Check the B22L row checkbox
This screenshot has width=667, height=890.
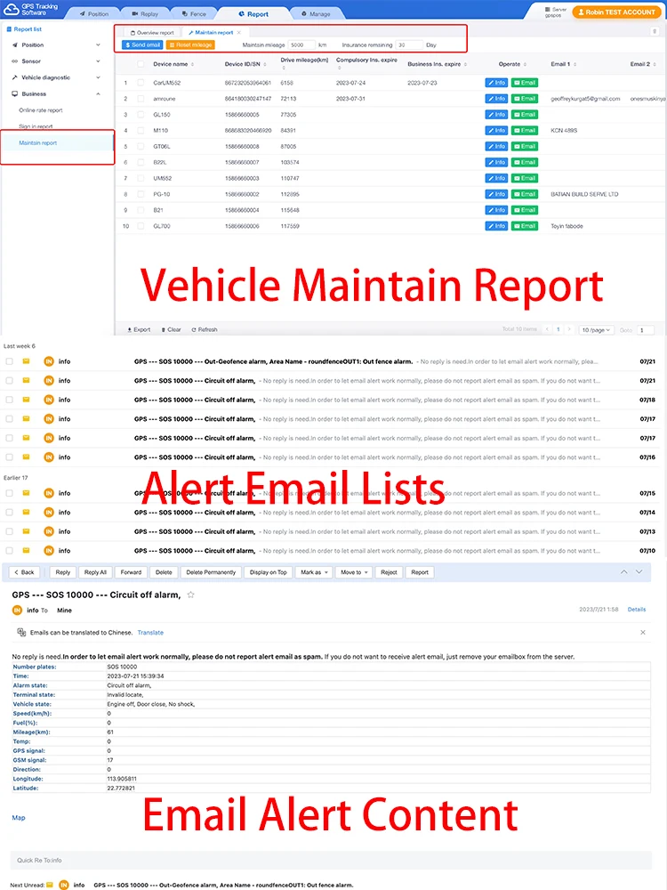coord(141,162)
